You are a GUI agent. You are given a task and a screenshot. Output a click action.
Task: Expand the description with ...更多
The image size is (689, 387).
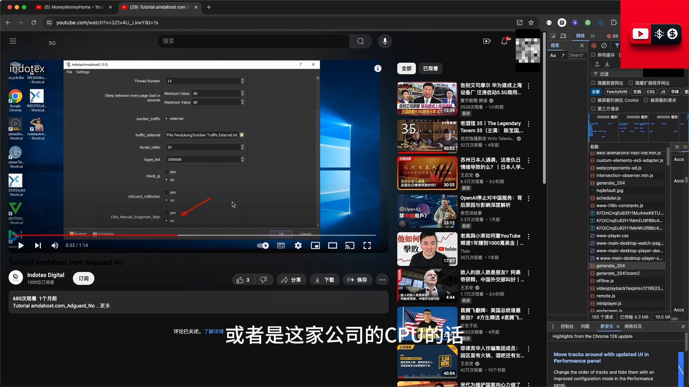pos(103,306)
